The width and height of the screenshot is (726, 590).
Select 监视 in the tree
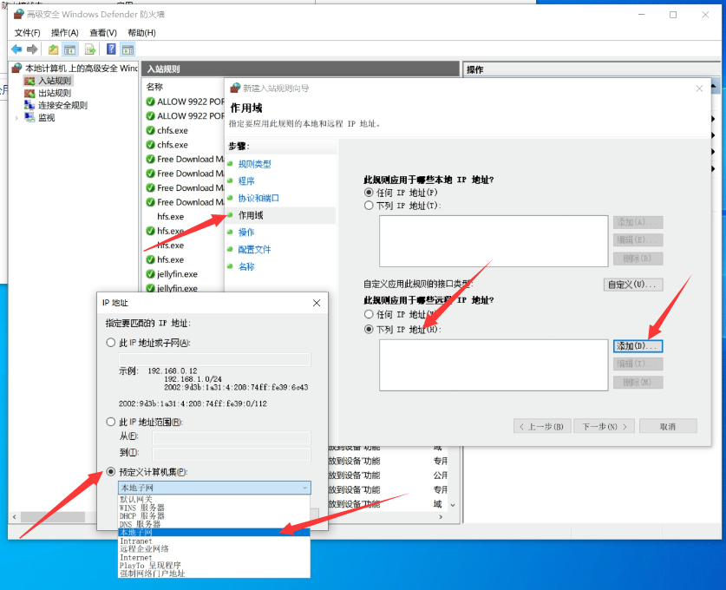tap(46, 118)
